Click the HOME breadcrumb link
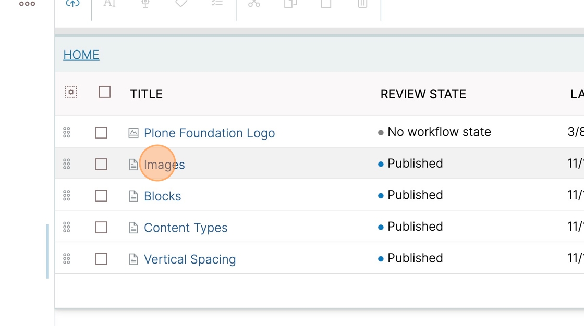This screenshot has width=584, height=326. 81,55
